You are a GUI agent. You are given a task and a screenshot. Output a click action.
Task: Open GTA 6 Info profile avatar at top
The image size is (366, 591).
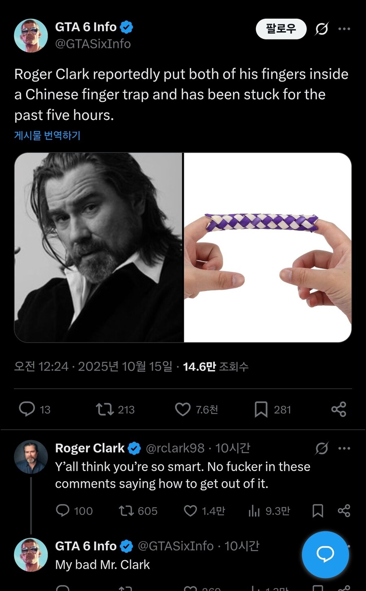pos(31,35)
